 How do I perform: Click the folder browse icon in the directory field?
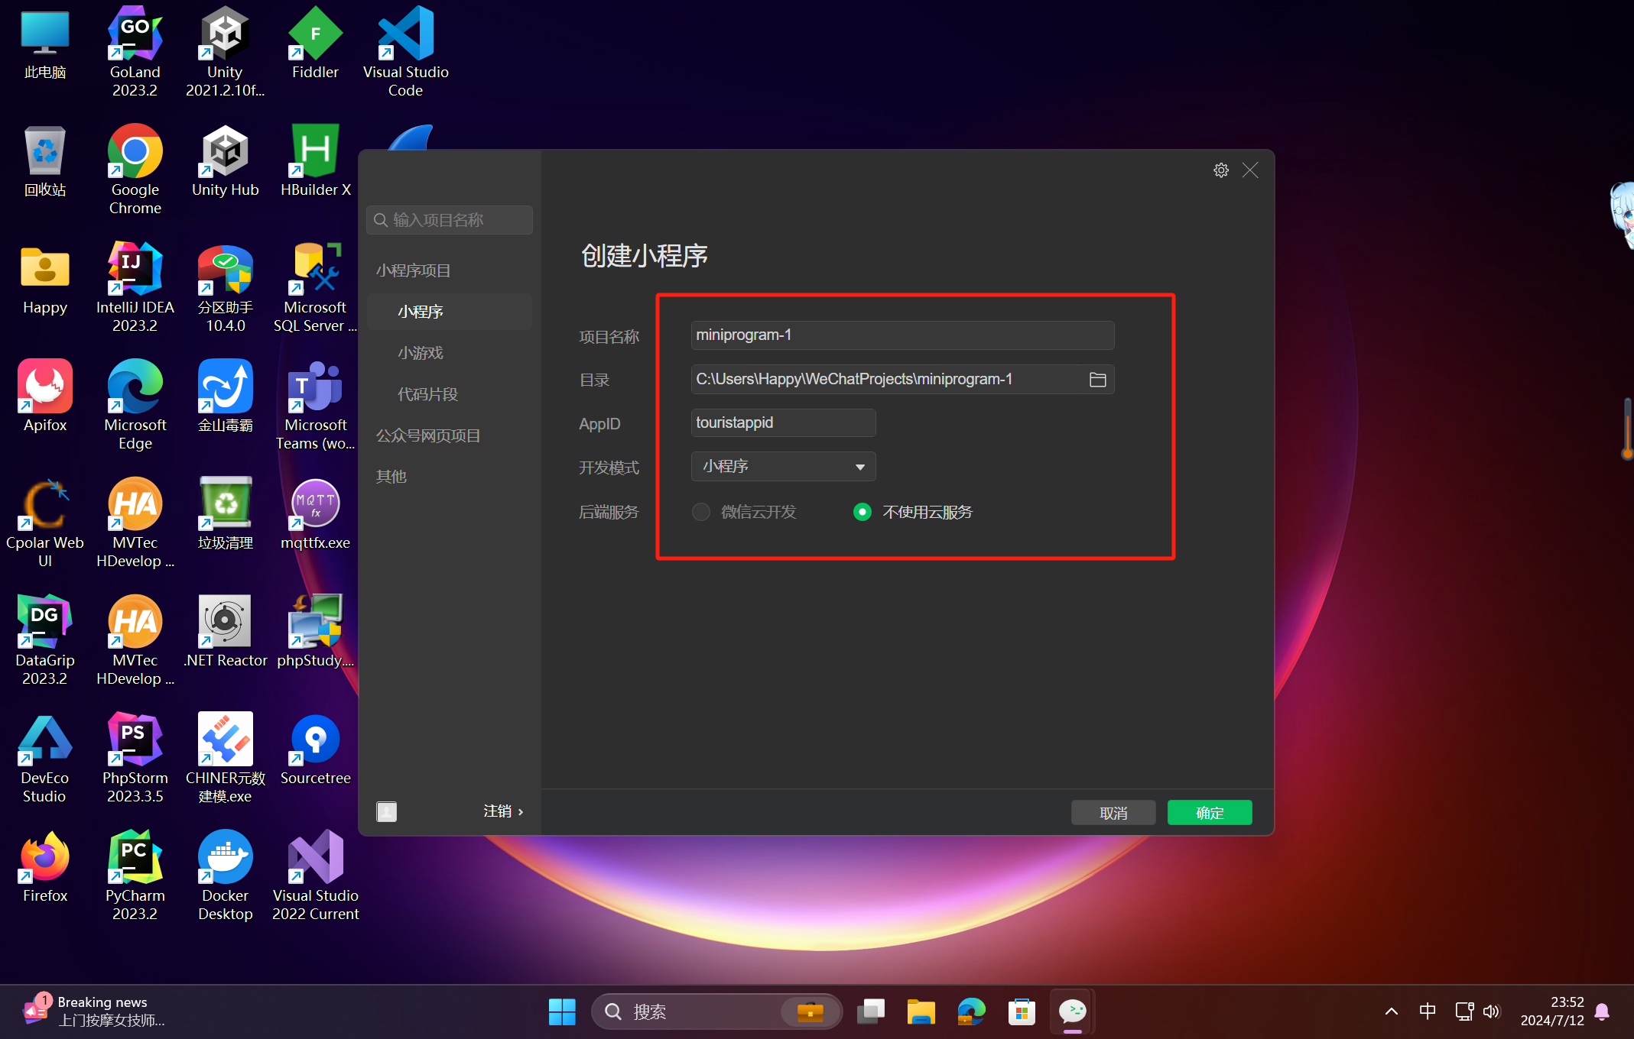click(x=1097, y=380)
